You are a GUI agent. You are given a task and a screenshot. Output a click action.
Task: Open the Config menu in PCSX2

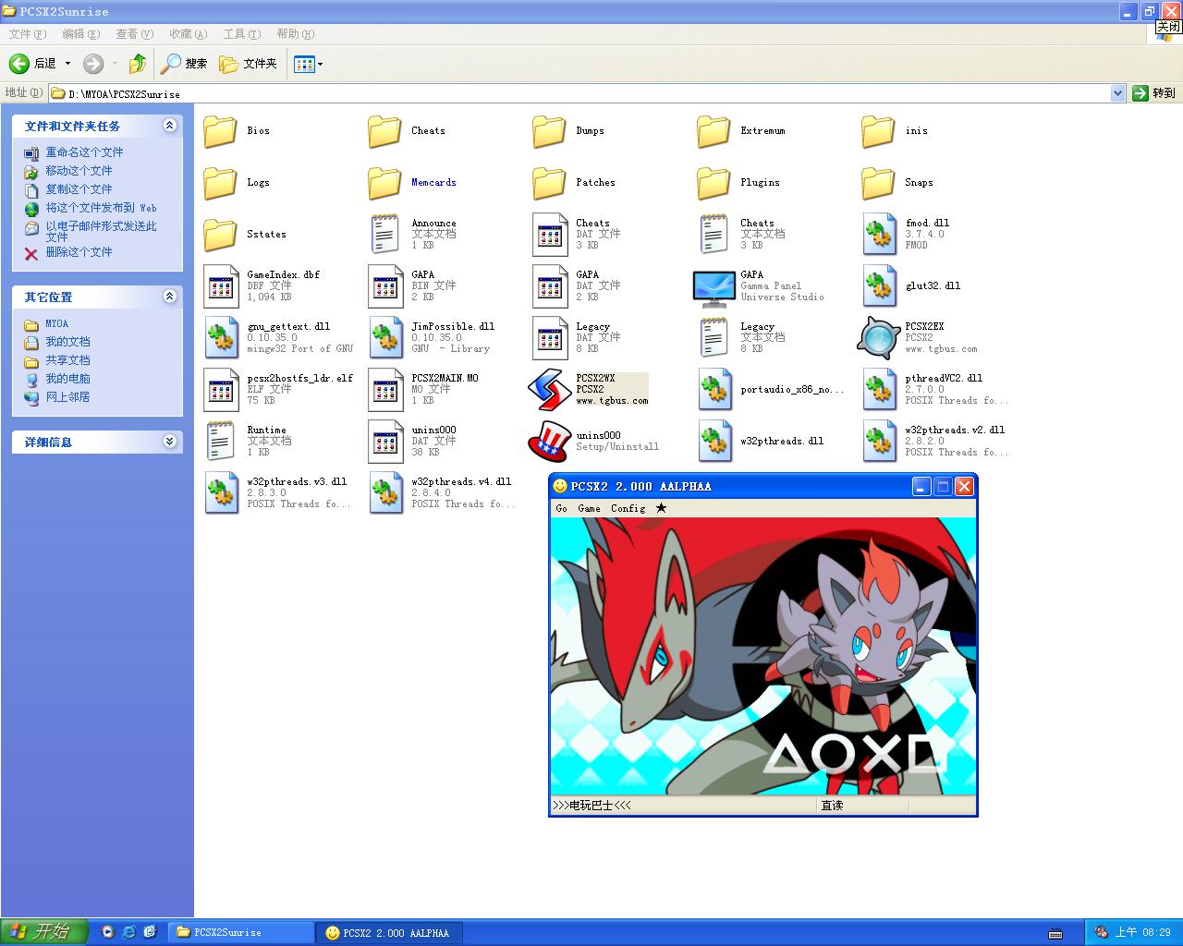tap(628, 508)
